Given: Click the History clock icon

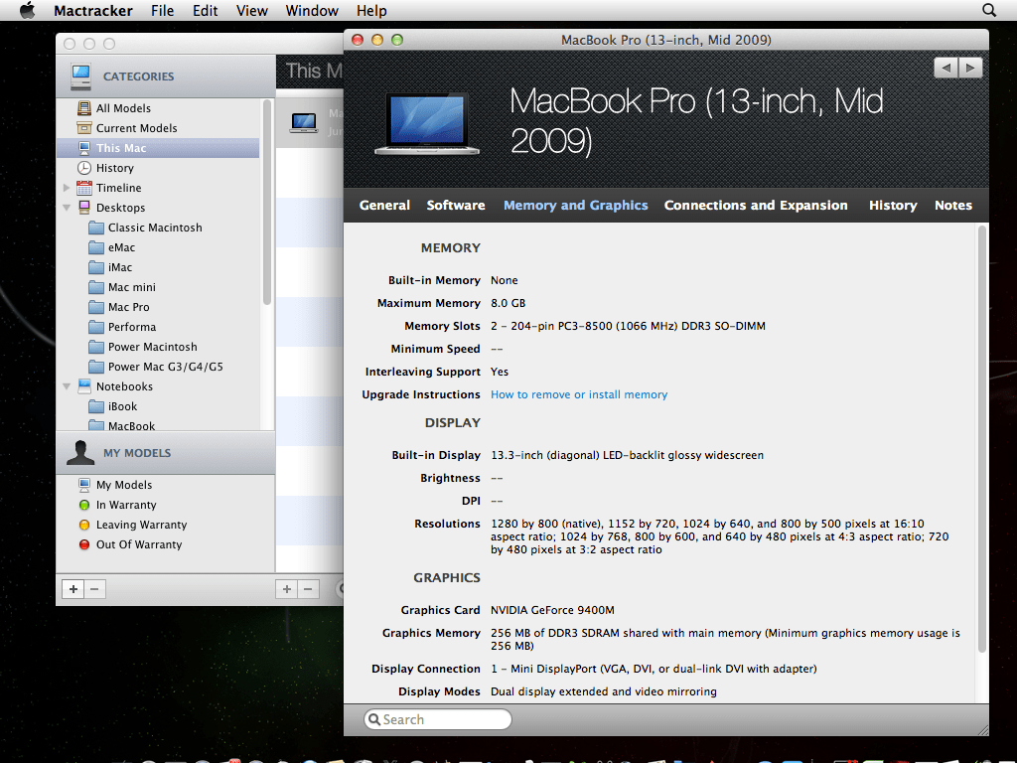Looking at the screenshot, I should (84, 168).
